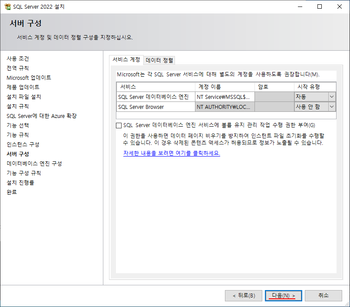Viewport: 350px width, 307px height.
Task: Click the SQL Server setup icon in title bar
Action: point(7,7)
